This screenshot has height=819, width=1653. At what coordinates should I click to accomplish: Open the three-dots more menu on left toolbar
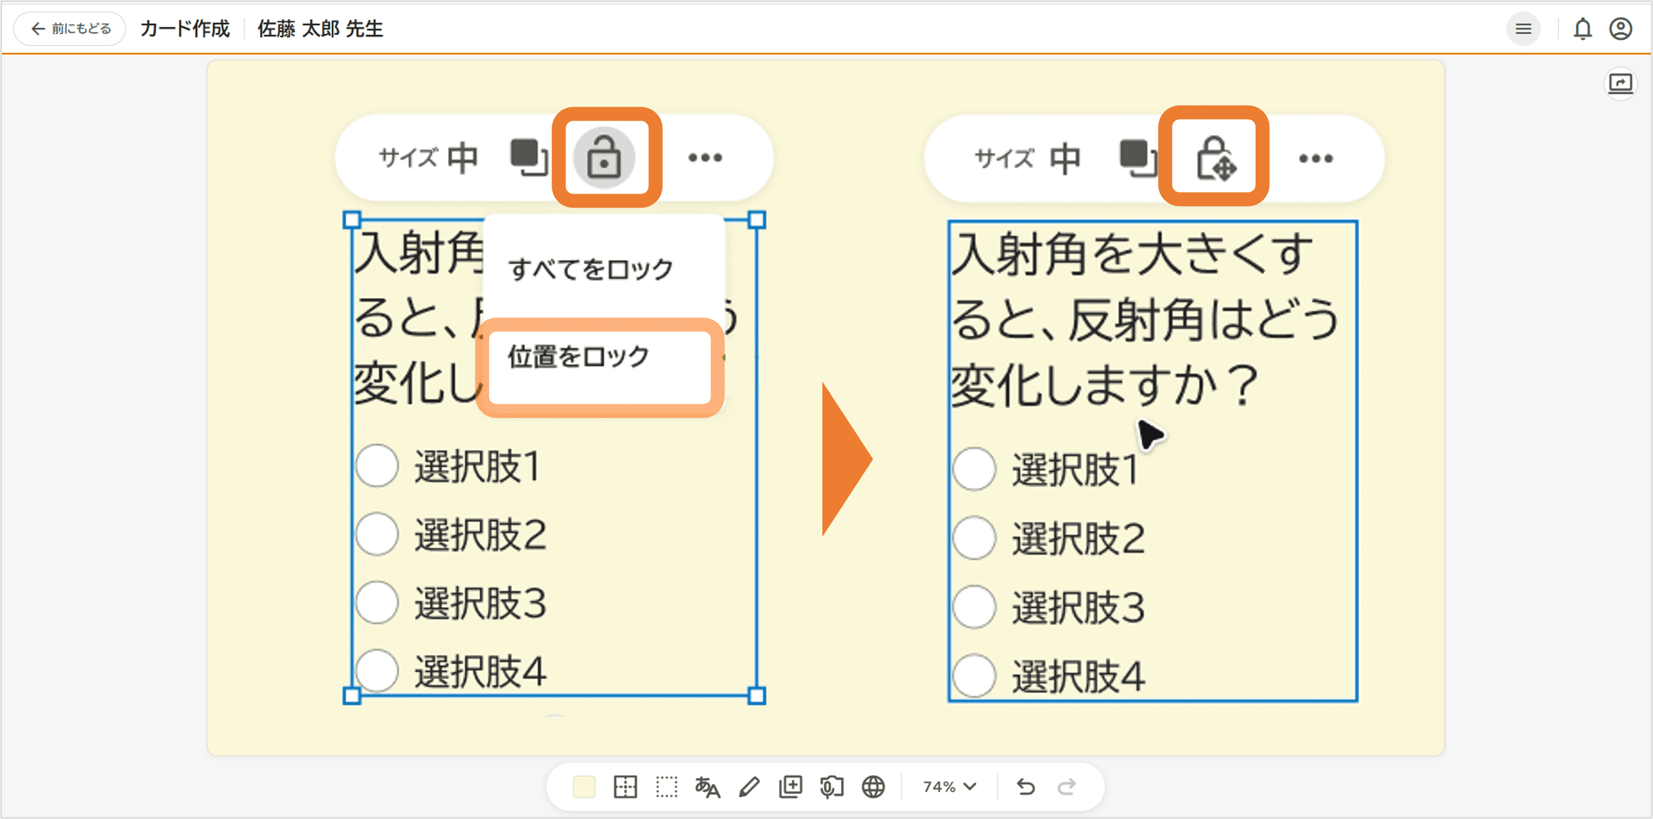[x=705, y=158]
